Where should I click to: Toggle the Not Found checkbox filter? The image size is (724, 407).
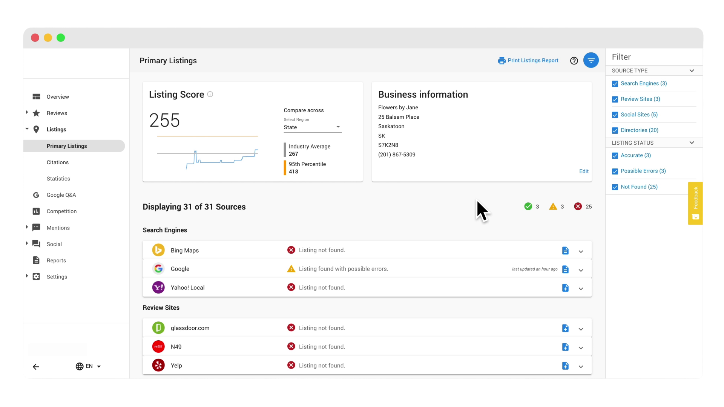615,187
